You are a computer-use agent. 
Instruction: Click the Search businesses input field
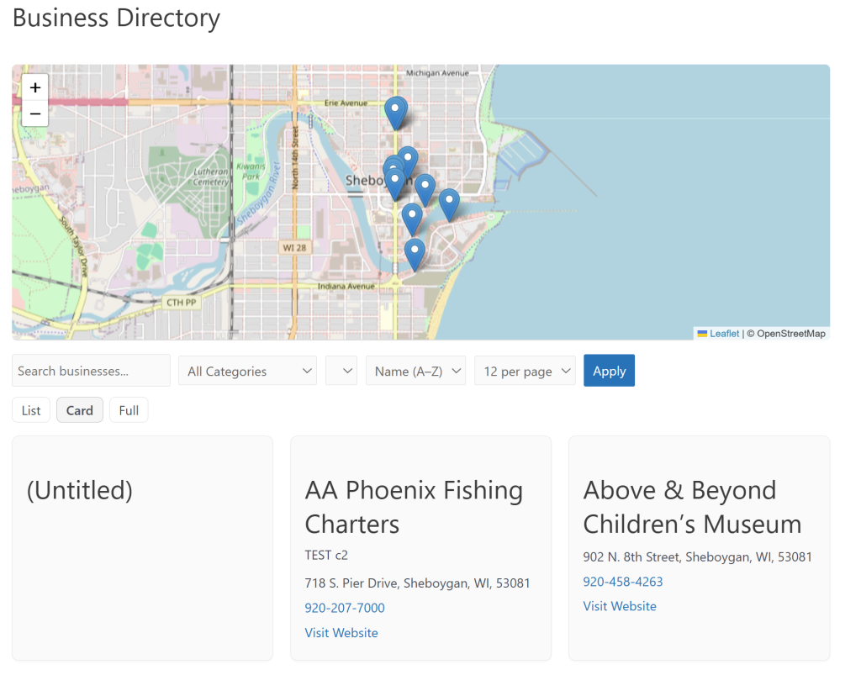[90, 370]
